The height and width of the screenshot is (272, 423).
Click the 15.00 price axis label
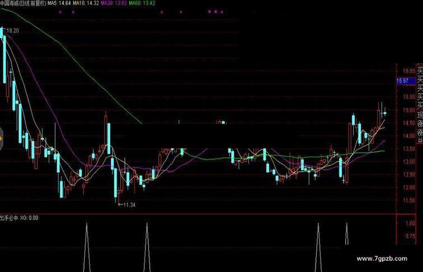(x=408, y=110)
